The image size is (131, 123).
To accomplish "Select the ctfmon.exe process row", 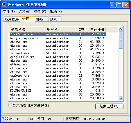I will point(58,64).
